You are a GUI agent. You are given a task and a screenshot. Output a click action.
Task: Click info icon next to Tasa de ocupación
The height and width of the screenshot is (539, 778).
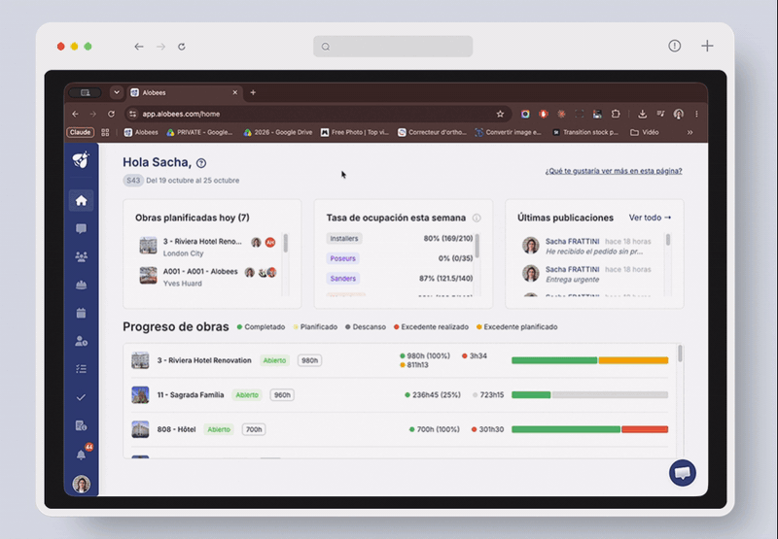coord(477,218)
